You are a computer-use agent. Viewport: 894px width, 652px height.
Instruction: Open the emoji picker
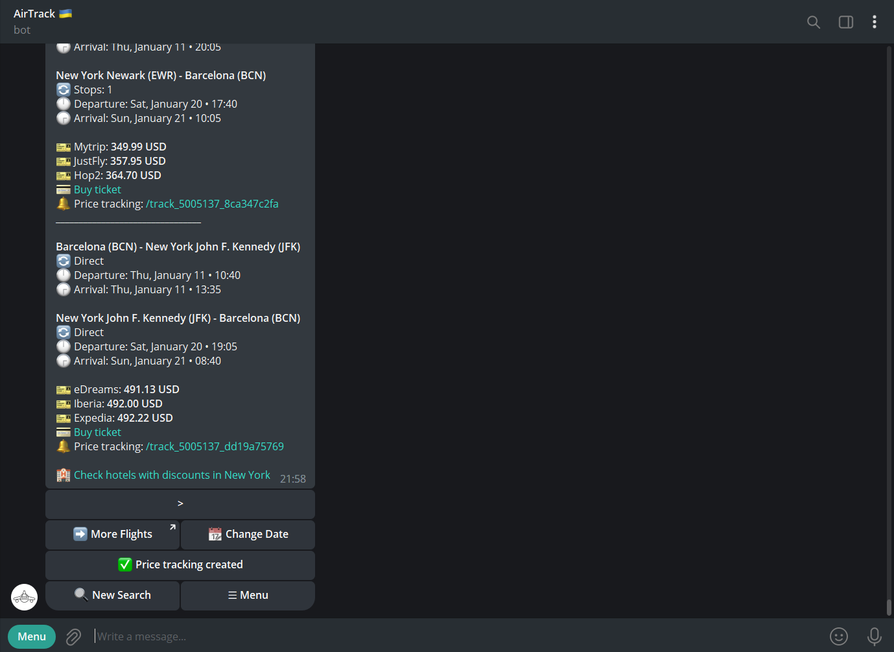click(839, 636)
